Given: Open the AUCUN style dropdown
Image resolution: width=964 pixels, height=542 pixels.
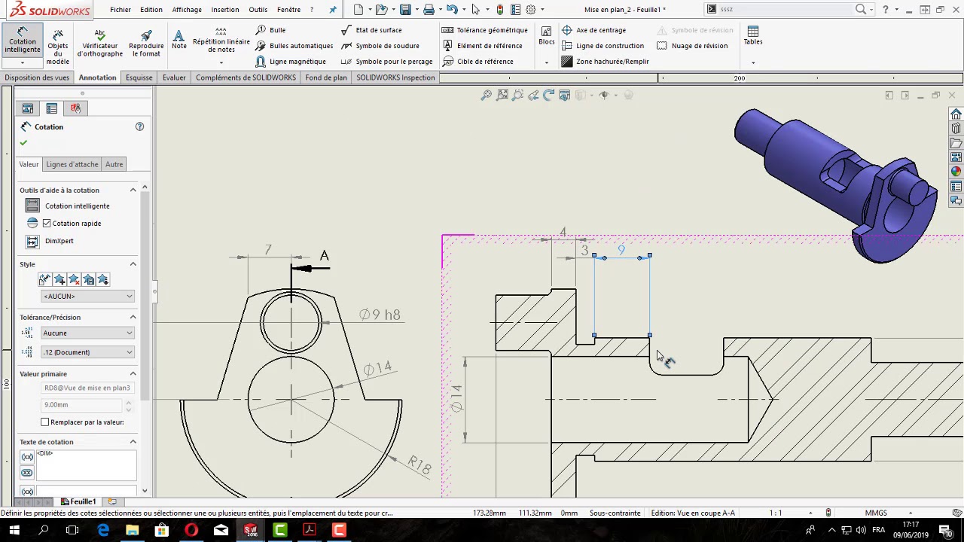Looking at the screenshot, I should pos(87,296).
